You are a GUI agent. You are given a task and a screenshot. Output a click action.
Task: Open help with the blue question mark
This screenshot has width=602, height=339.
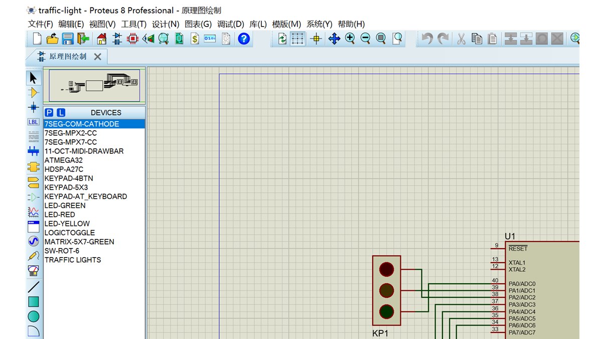click(x=244, y=39)
